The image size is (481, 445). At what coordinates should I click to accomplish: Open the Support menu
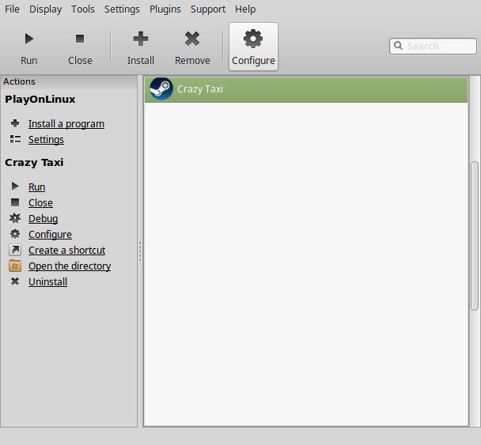click(x=208, y=9)
